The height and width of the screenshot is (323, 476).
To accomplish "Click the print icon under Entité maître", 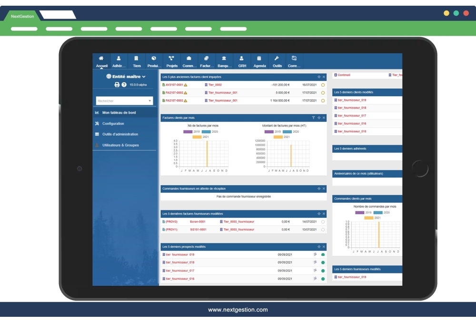I will 117,85.
